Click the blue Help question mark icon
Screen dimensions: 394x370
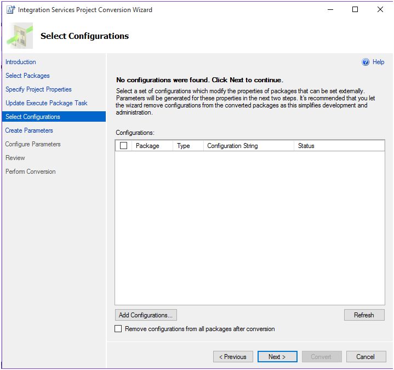(366, 62)
